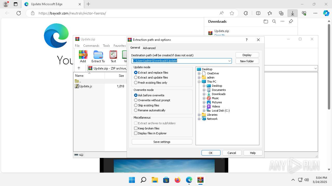View site information lock icon
Viewport: 332px width, 186px height.
pos(32,13)
